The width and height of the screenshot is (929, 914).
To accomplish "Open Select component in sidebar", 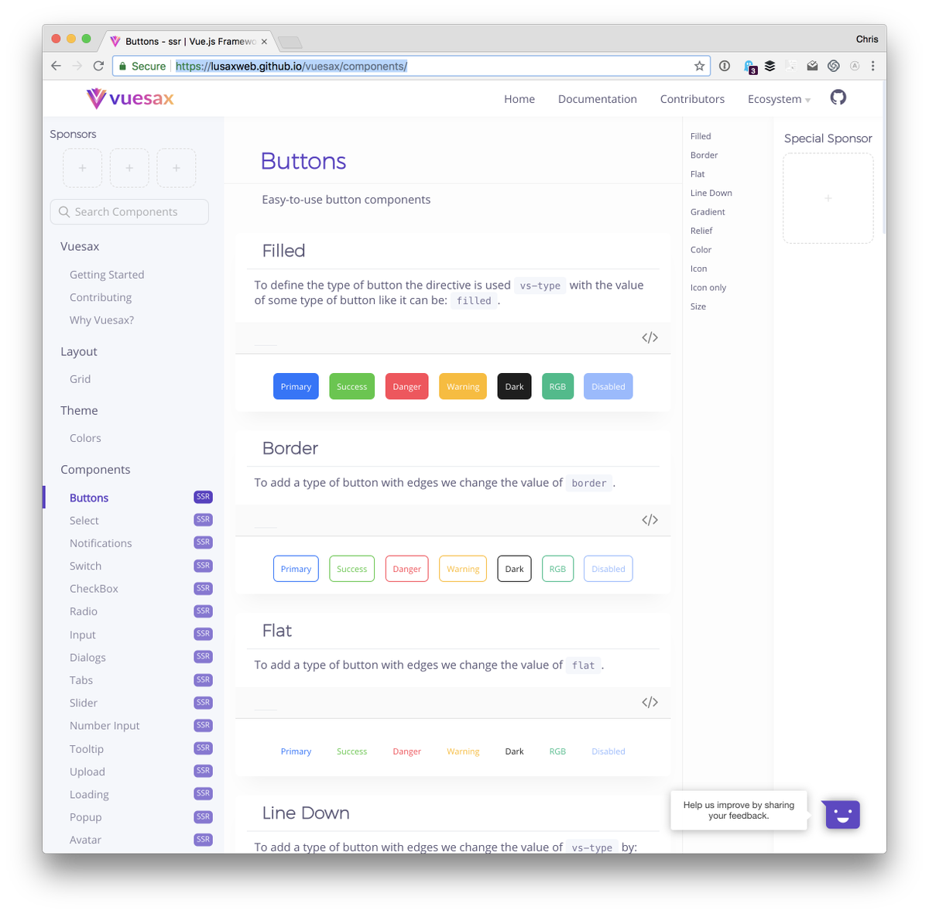I will 84,521.
